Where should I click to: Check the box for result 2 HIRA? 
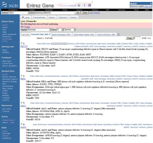(x=22, y=76)
